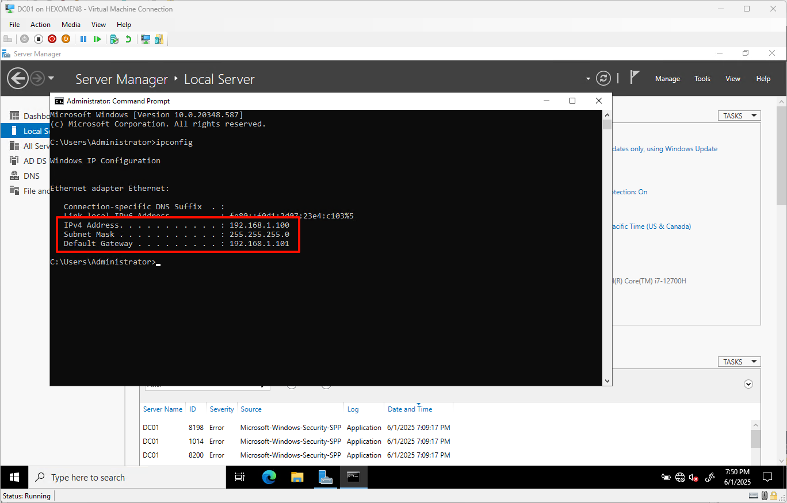787x503 pixels.
Task: Open All Servers in the sidebar
Action: pos(25,146)
